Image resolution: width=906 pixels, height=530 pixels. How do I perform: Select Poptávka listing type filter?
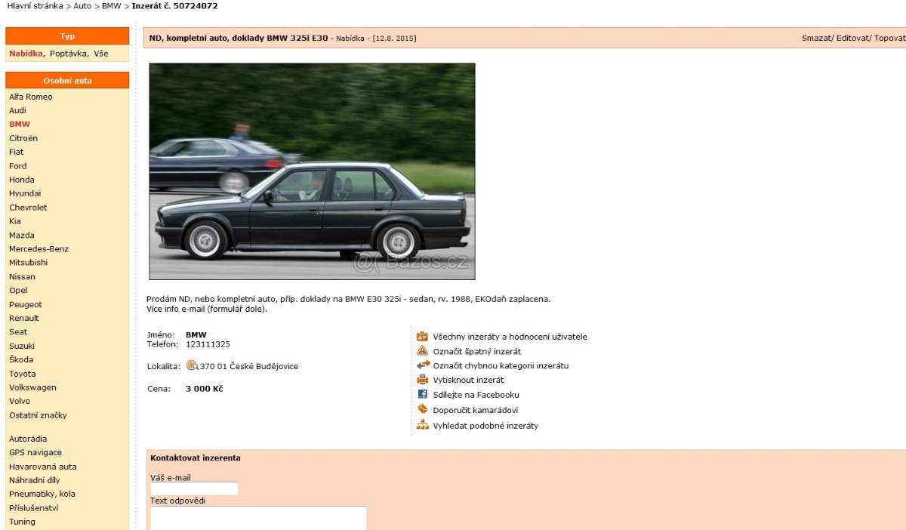point(69,54)
